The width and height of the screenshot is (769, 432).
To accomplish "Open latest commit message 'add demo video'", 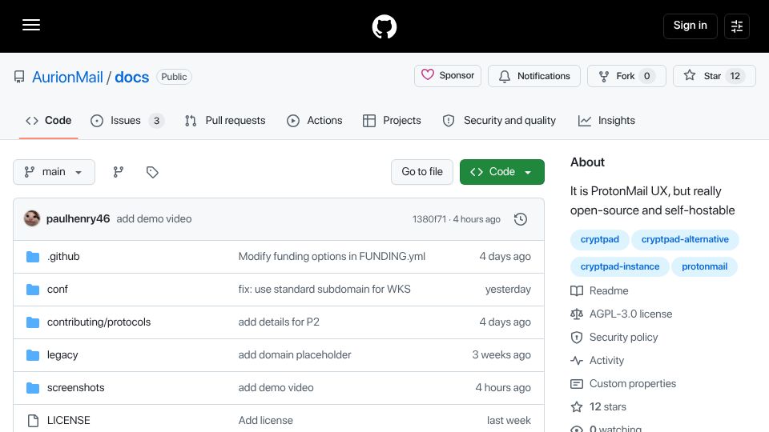I will (154, 219).
